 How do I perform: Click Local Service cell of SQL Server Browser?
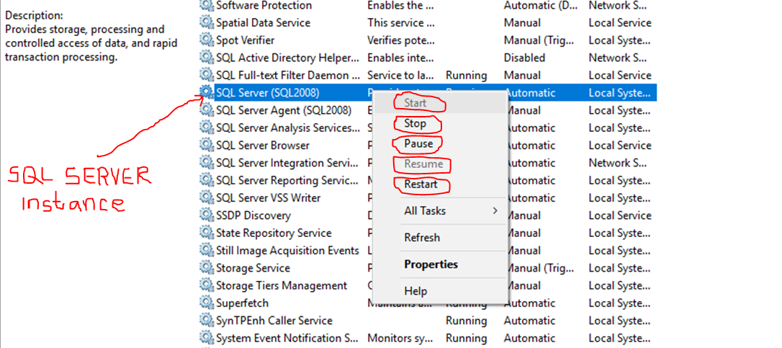click(x=620, y=146)
